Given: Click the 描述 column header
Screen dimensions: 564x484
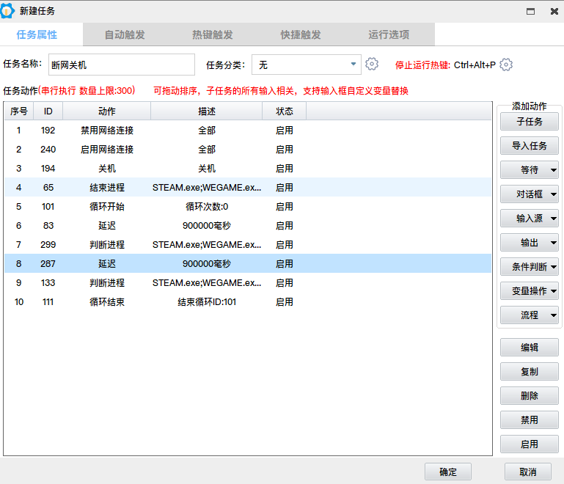Looking at the screenshot, I should pos(206,111).
